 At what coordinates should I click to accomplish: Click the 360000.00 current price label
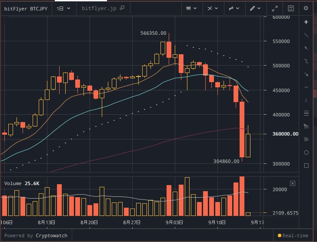285,134
